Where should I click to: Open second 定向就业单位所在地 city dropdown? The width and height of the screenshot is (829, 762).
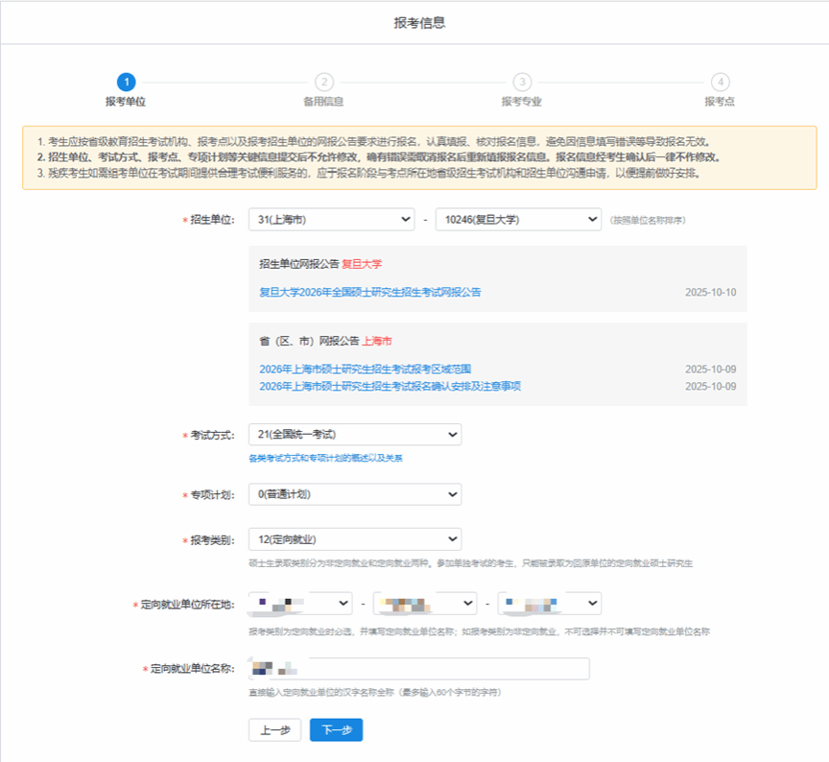point(424,604)
